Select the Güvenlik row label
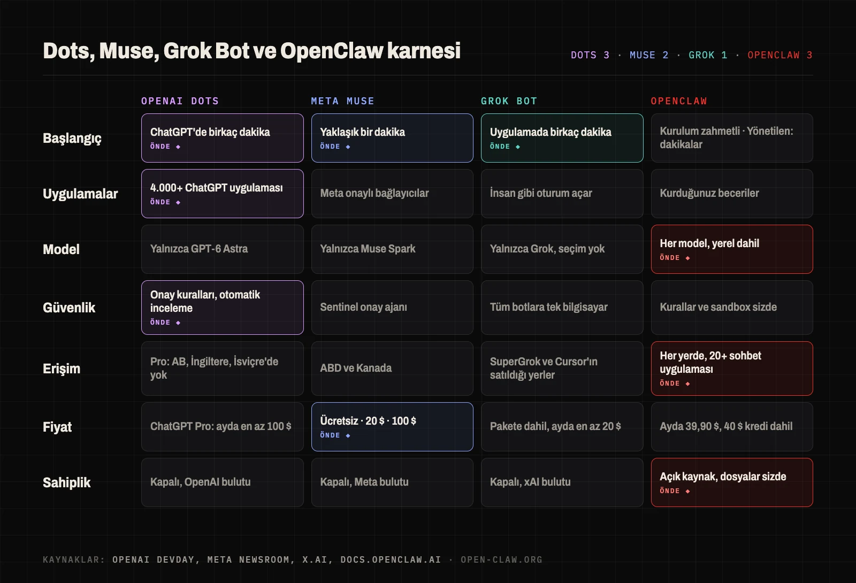The height and width of the screenshot is (583, 856). point(69,308)
